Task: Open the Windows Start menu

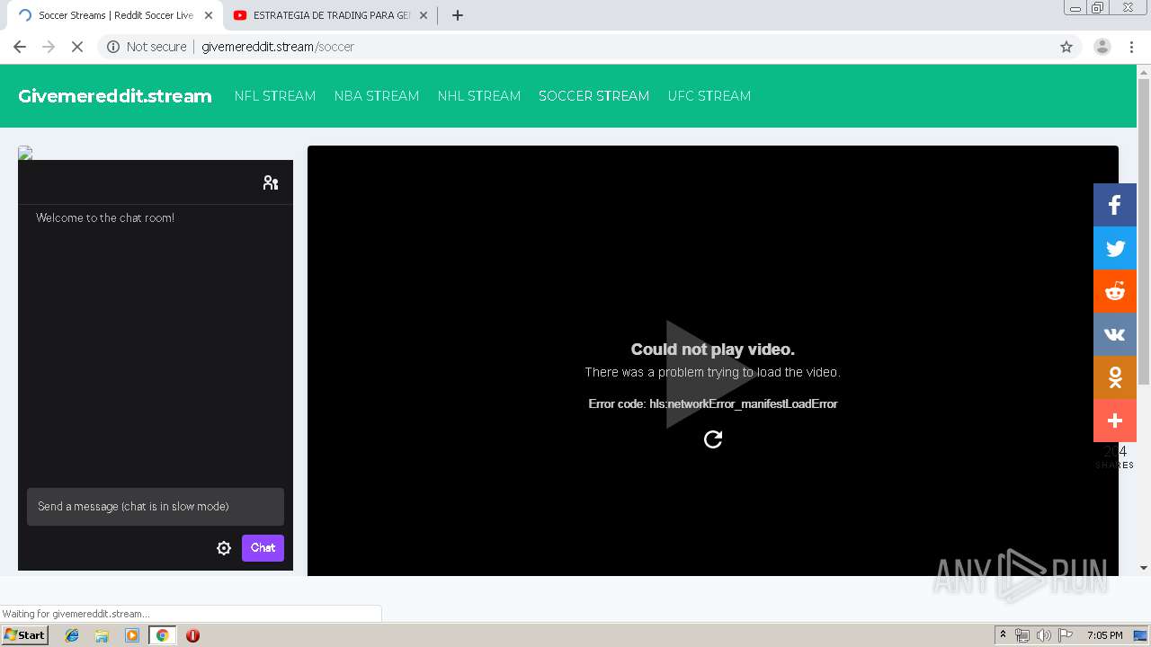Action: (x=24, y=635)
